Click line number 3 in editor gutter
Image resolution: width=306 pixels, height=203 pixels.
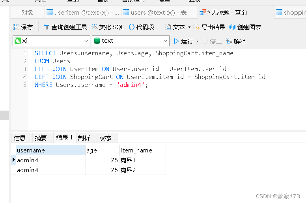click(x=25, y=69)
